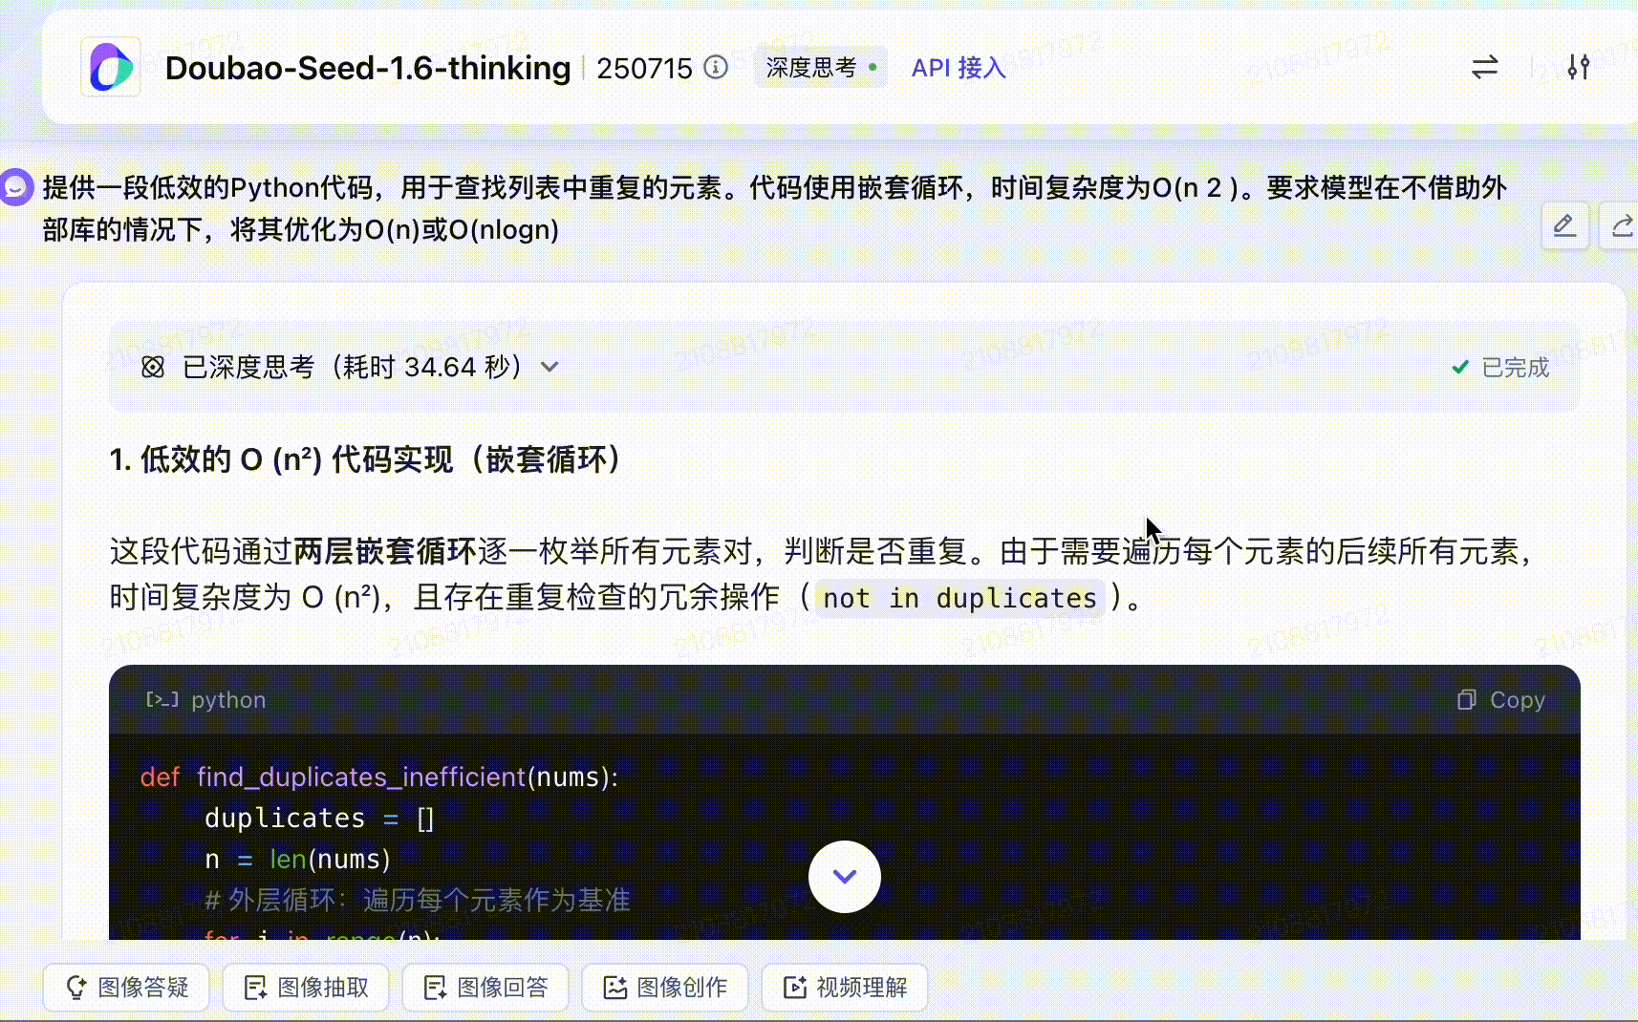Click the Doubao model logo icon

pyautogui.click(x=111, y=67)
